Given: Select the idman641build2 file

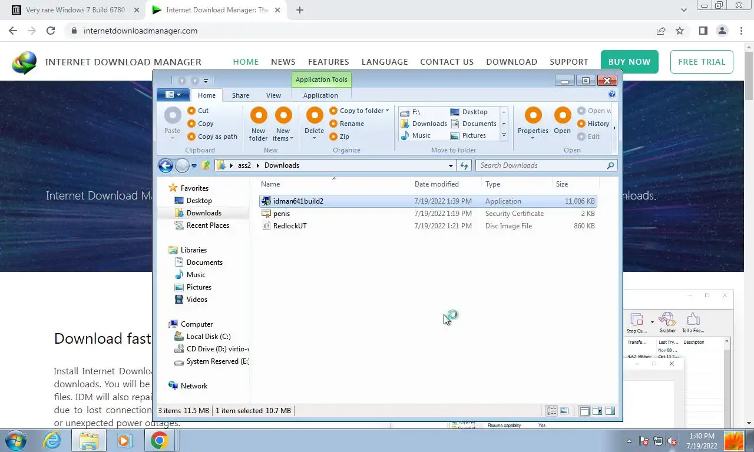Looking at the screenshot, I should click(x=428, y=201).
